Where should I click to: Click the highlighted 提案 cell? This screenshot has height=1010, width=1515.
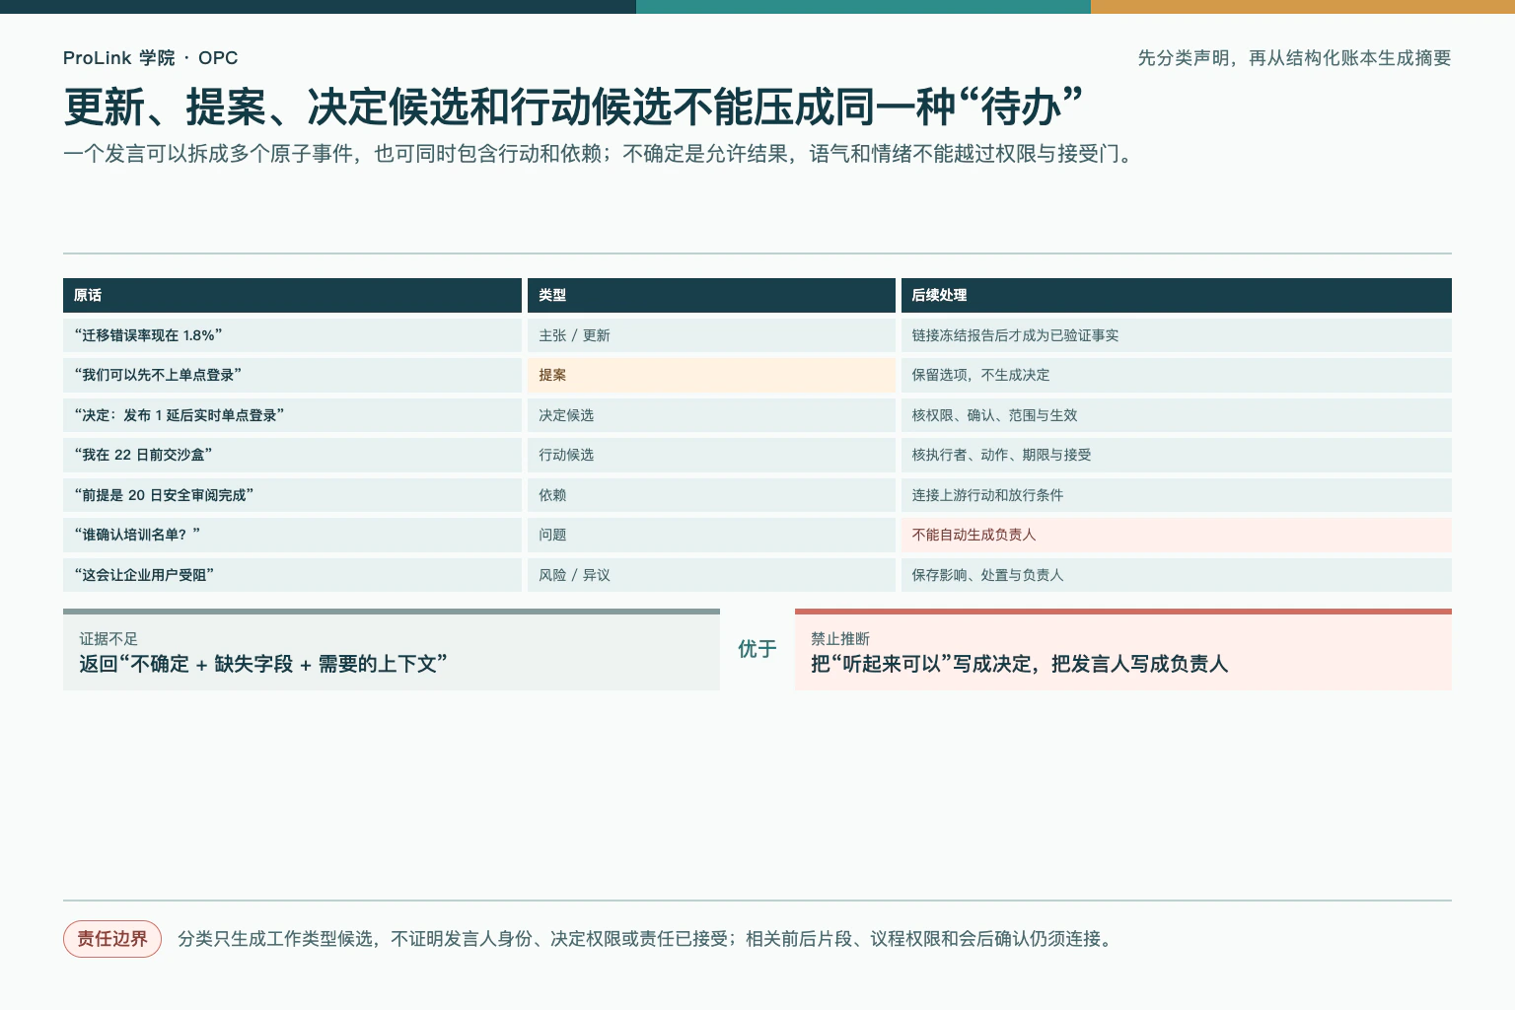[x=711, y=375]
